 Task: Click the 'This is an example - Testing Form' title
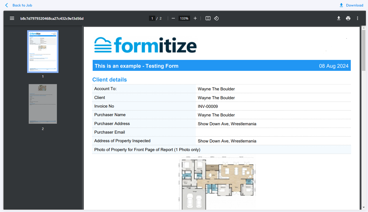point(136,66)
